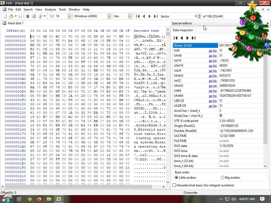
Task: Click the DOS date value 1/19/2076
Action: click(226, 146)
